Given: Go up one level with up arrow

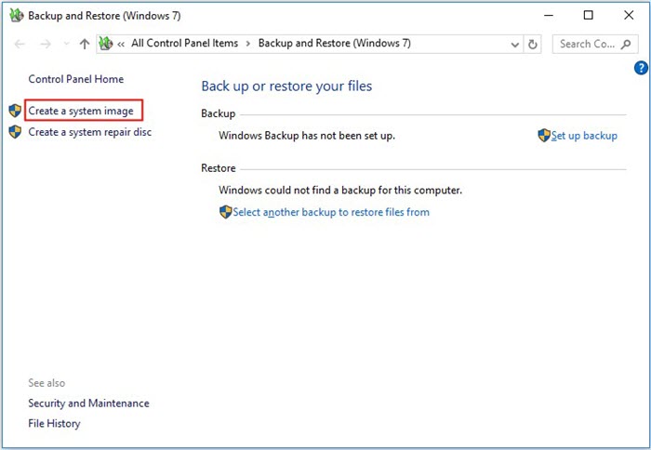Looking at the screenshot, I should point(85,44).
